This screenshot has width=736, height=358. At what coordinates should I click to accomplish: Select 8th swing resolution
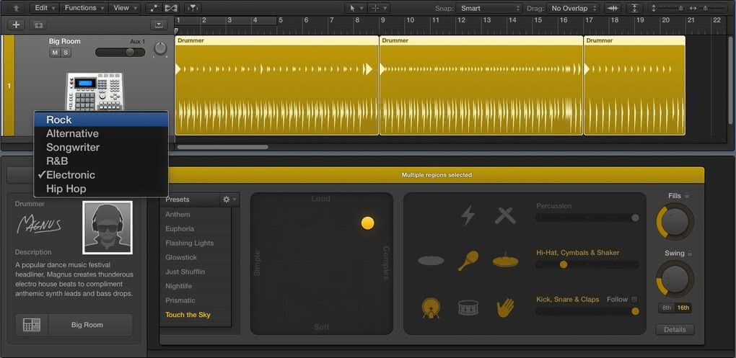point(667,308)
